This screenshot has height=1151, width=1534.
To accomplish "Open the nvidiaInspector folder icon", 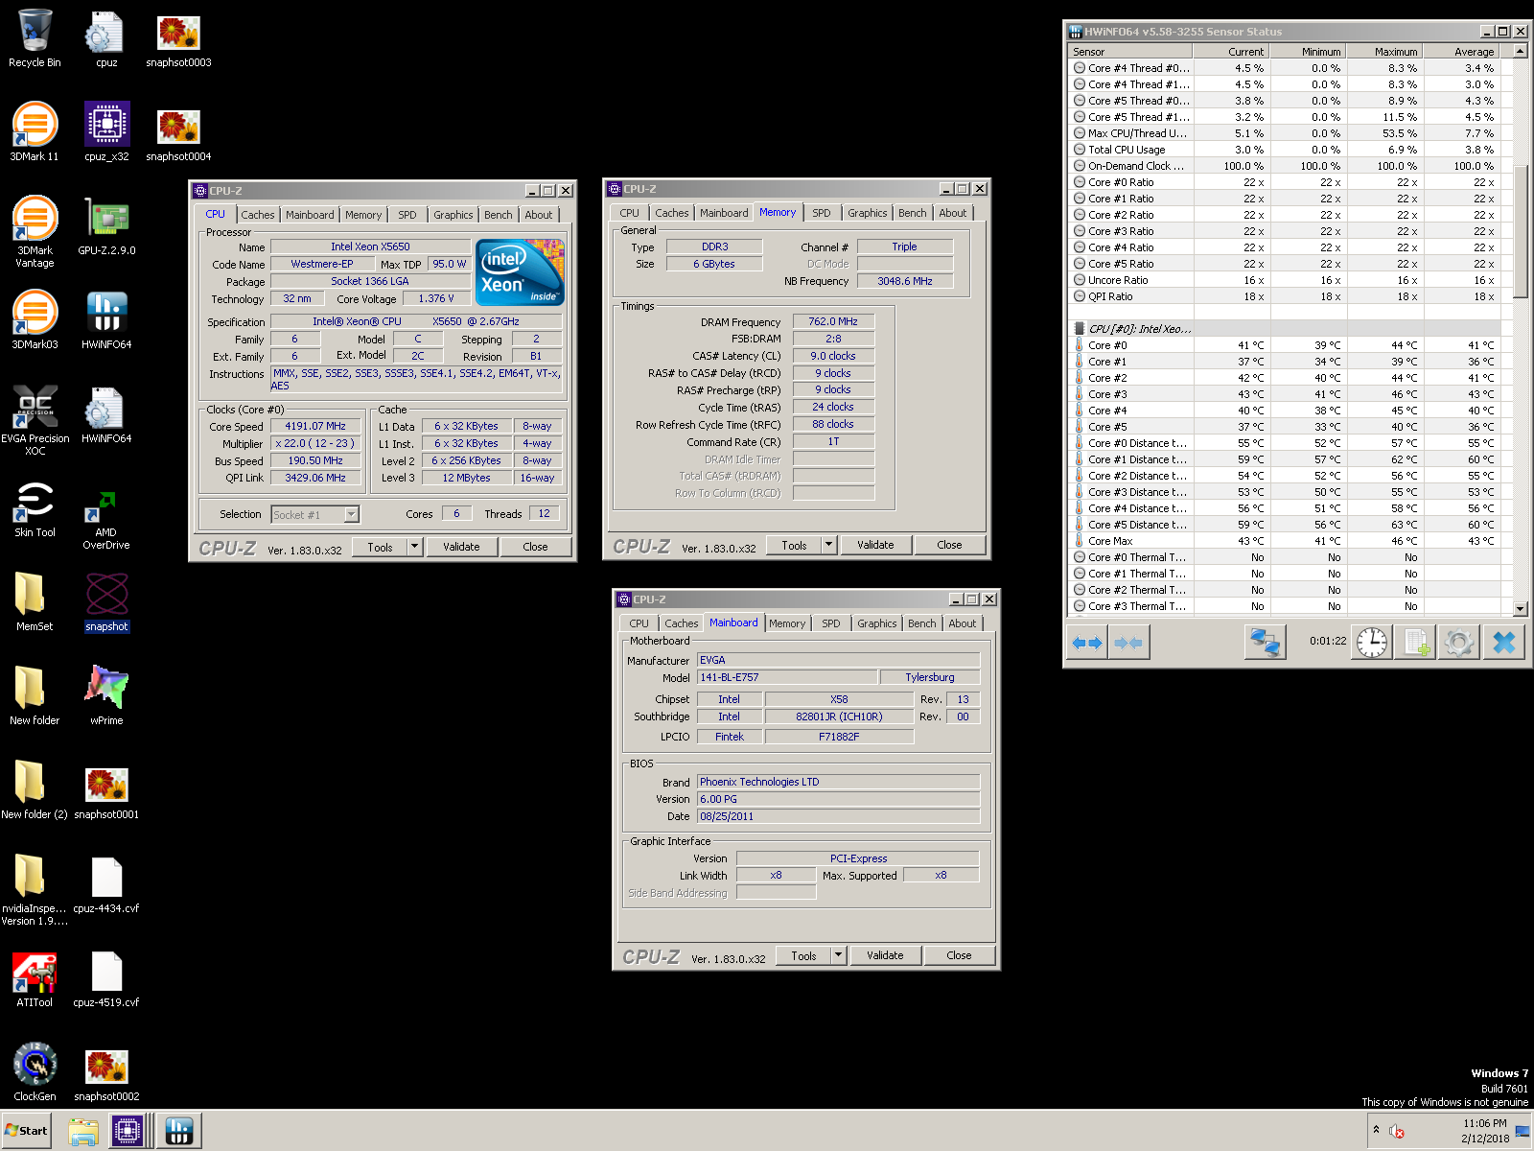I will coord(35,889).
